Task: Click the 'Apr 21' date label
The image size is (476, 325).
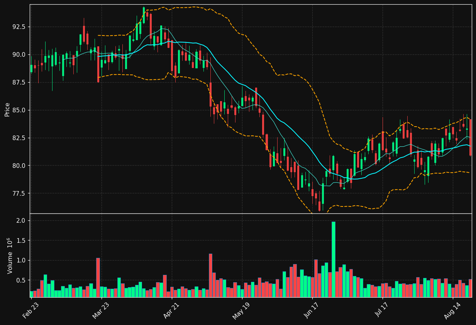Action: pos(171,310)
